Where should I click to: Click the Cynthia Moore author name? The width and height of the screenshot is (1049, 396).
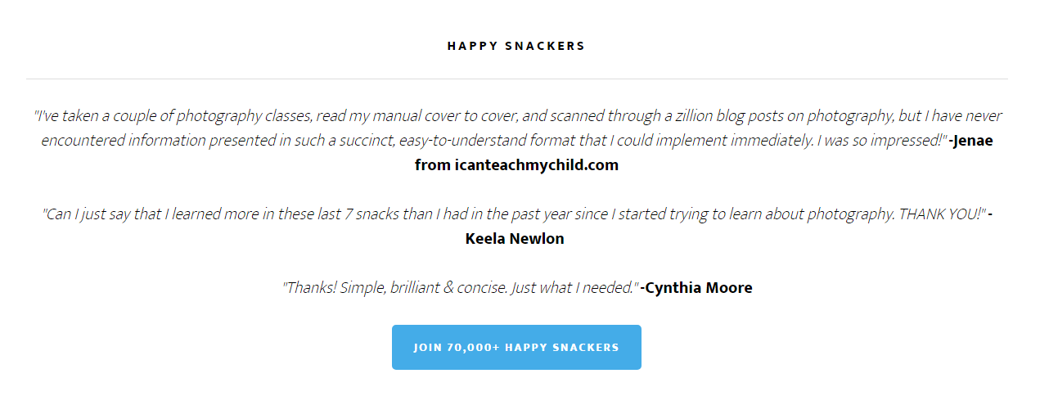698,287
